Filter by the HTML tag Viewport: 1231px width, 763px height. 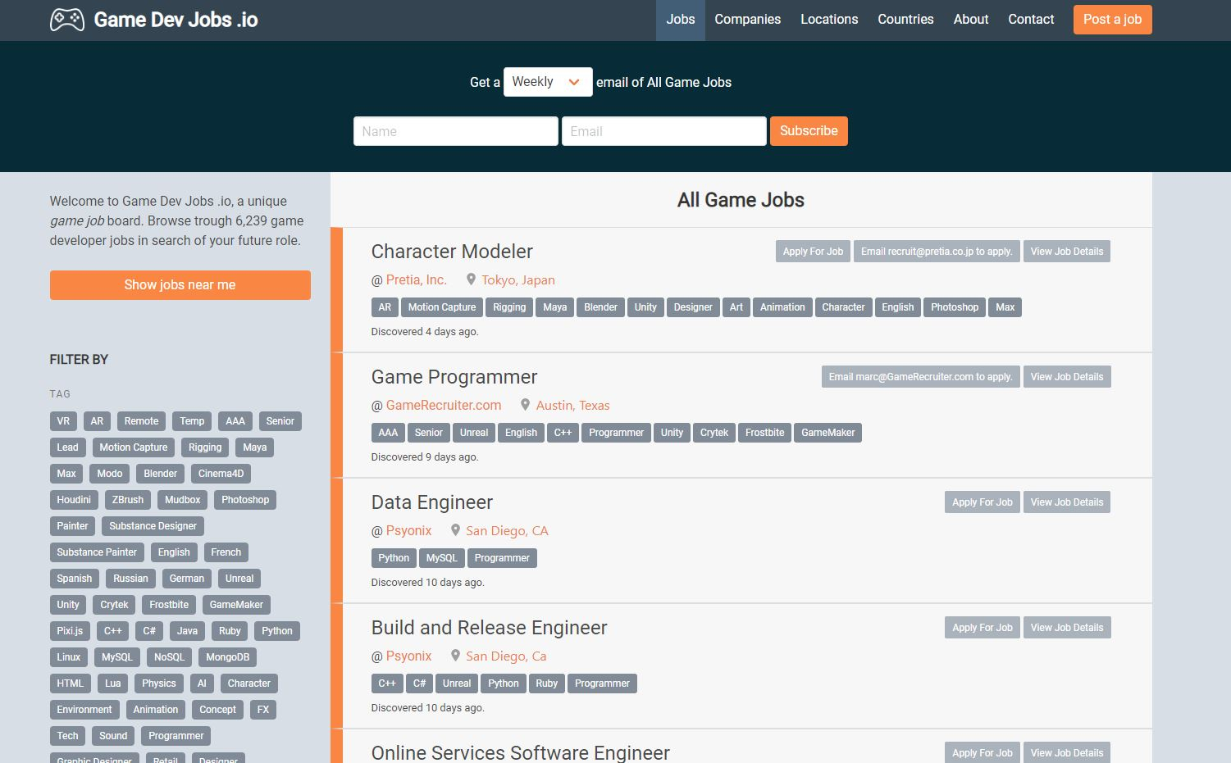point(70,684)
